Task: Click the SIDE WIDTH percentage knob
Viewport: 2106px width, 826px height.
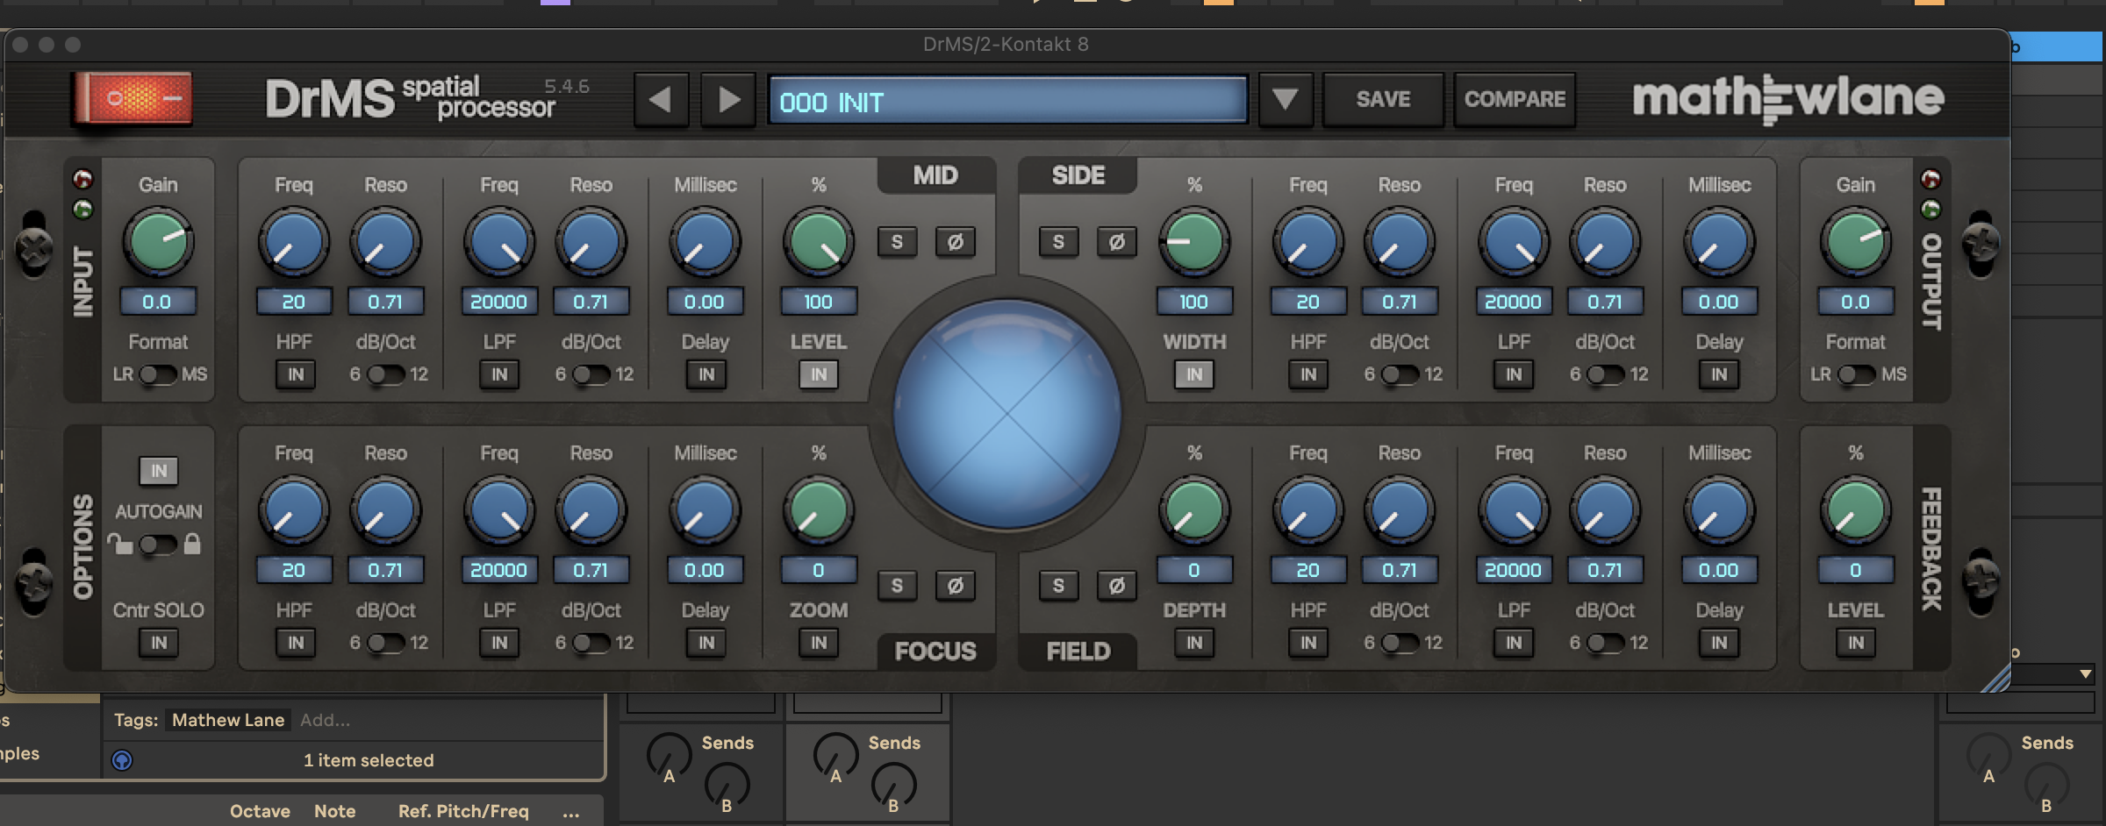Action: click(1193, 242)
